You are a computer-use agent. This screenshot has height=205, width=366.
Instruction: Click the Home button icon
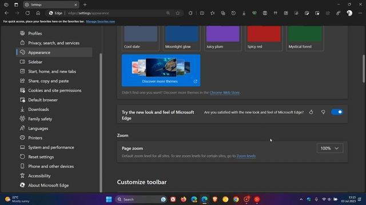tap(38, 13)
